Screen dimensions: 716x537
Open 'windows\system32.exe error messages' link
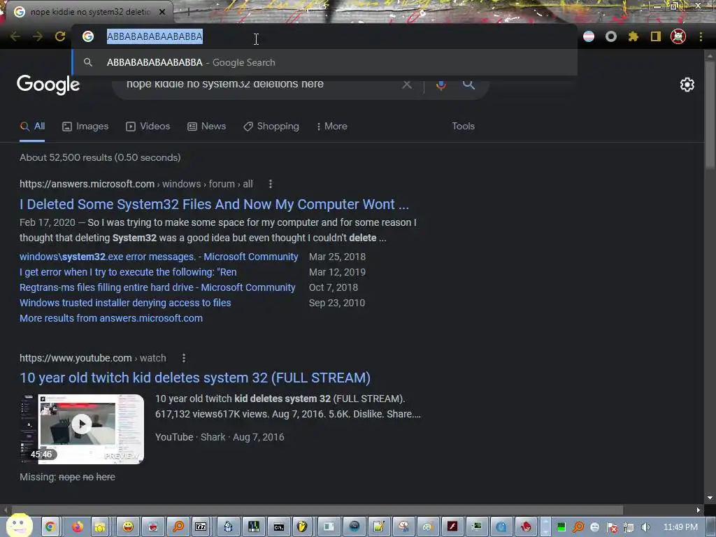159,257
